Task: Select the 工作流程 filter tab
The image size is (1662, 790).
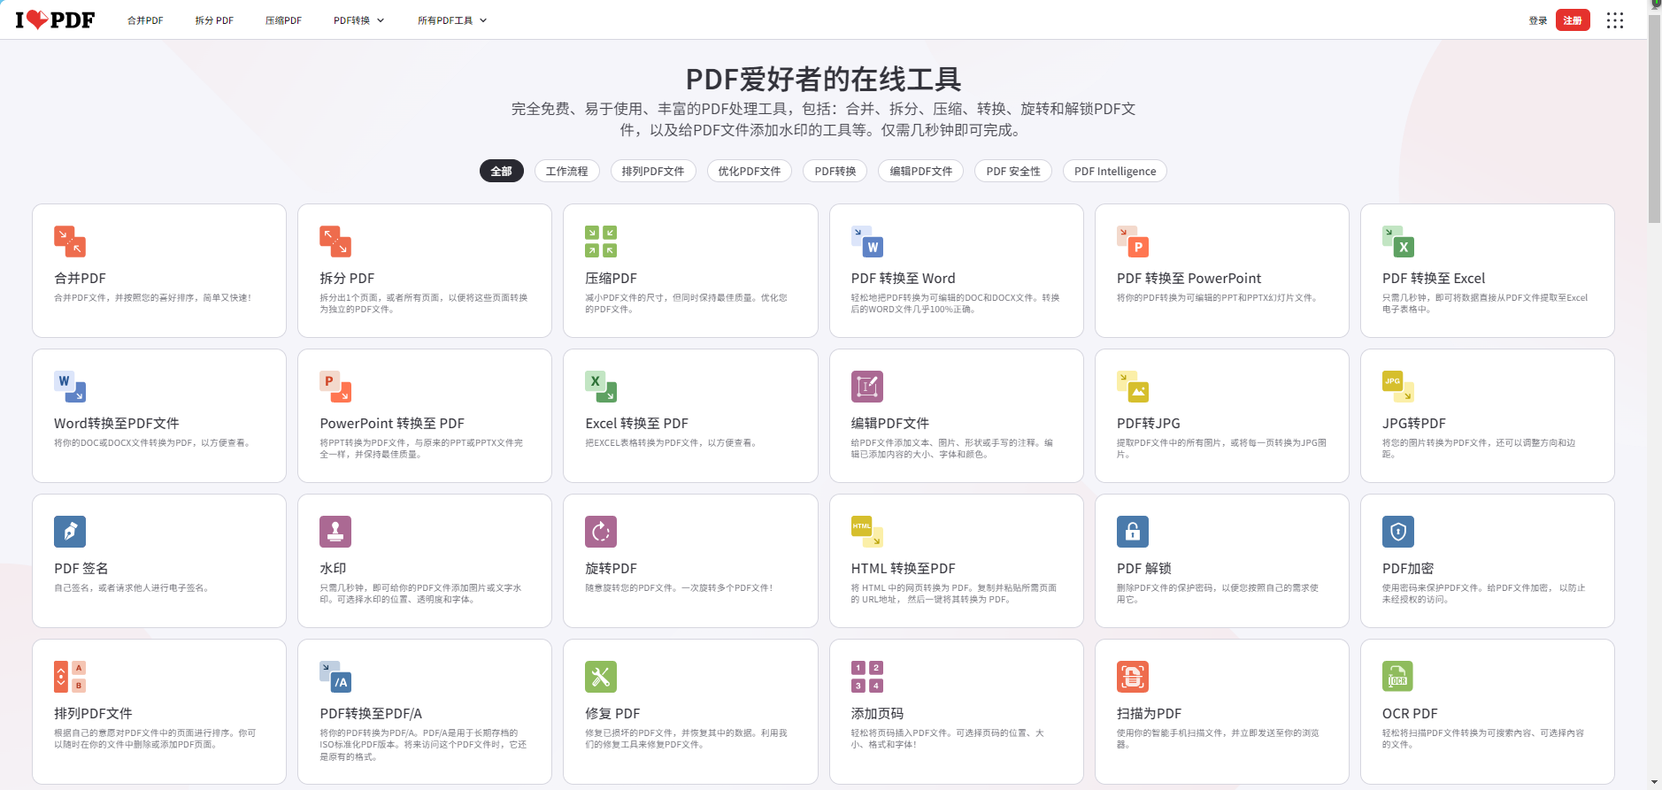Action: click(567, 172)
